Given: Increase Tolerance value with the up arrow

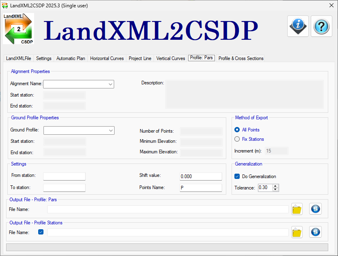Looking at the screenshot, I should (x=276, y=186).
